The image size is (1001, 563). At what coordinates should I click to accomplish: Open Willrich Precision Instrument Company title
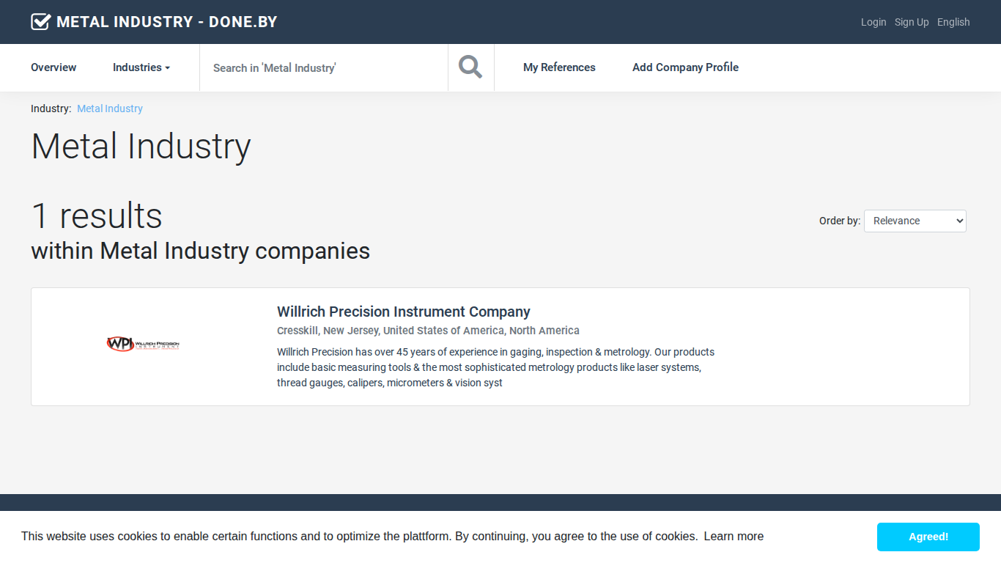[404, 312]
